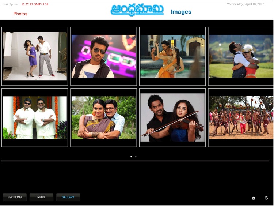Go to the second gallery page dot

pyautogui.click(x=136, y=157)
